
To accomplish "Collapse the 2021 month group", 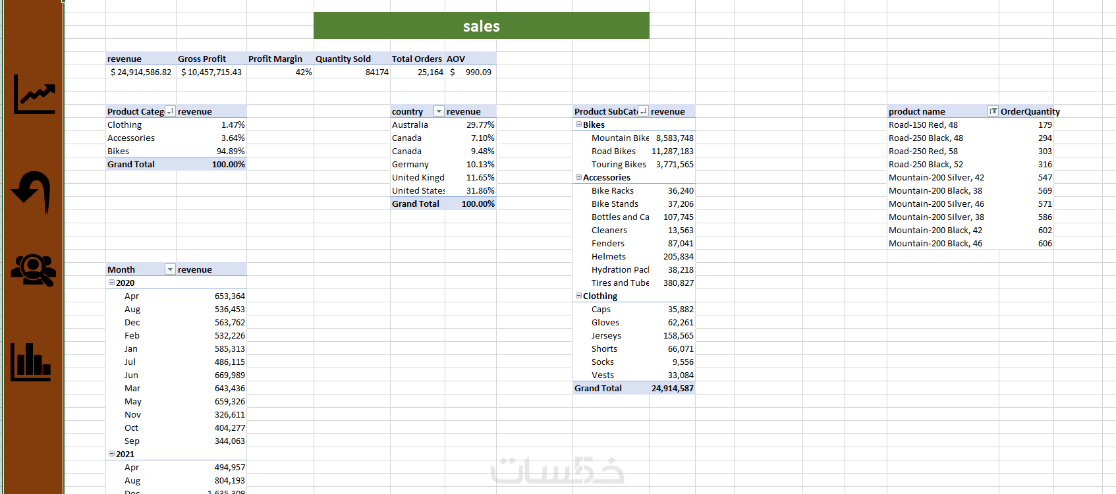I will click(111, 454).
